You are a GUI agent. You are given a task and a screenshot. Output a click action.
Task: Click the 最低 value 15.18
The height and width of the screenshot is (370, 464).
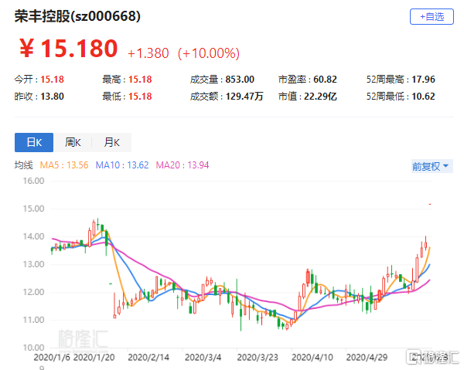(140, 97)
